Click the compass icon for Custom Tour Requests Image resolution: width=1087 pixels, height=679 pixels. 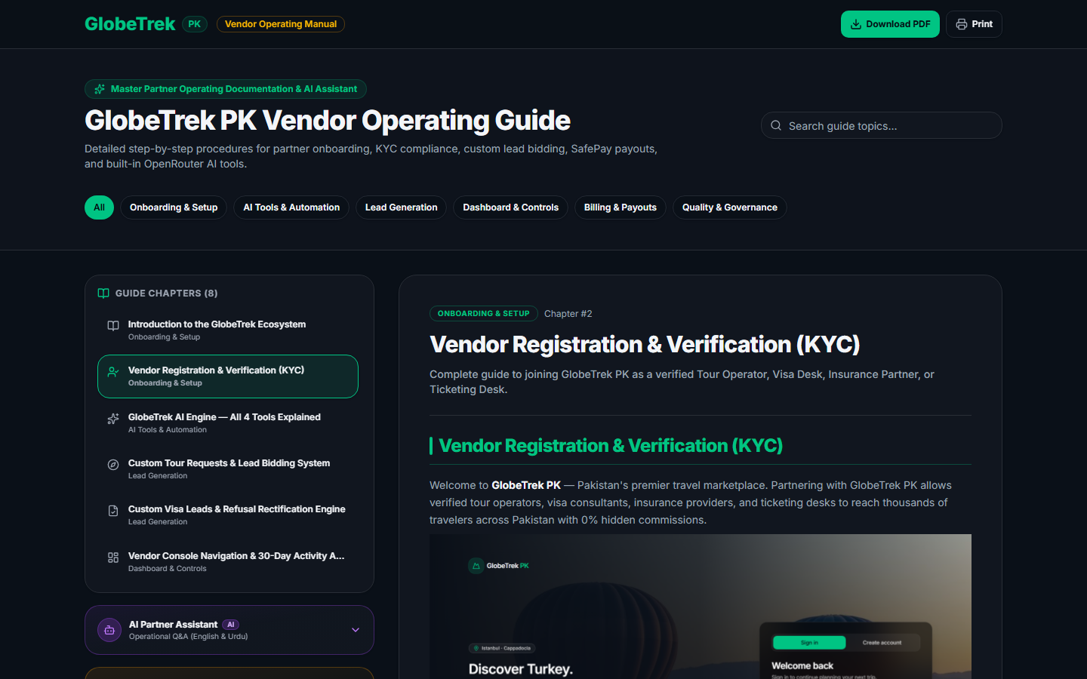(113, 465)
